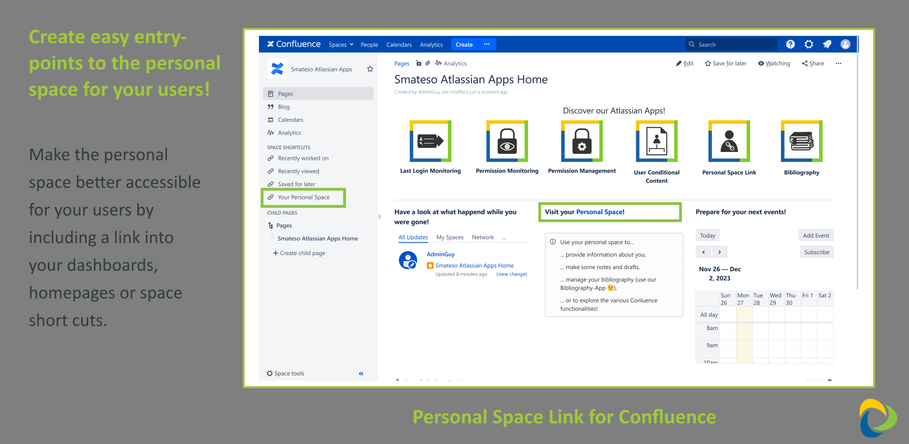Select Pages in the space sidebar
The width and height of the screenshot is (909, 444).
(x=319, y=94)
